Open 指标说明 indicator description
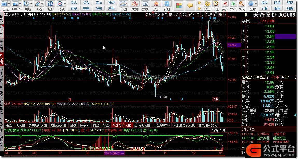The height and width of the screenshot is (159, 299). [219, 130]
